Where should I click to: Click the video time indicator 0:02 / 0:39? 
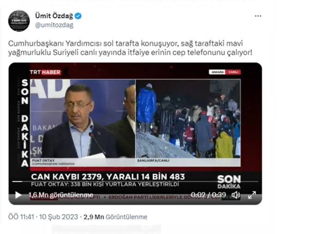(x=208, y=195)
